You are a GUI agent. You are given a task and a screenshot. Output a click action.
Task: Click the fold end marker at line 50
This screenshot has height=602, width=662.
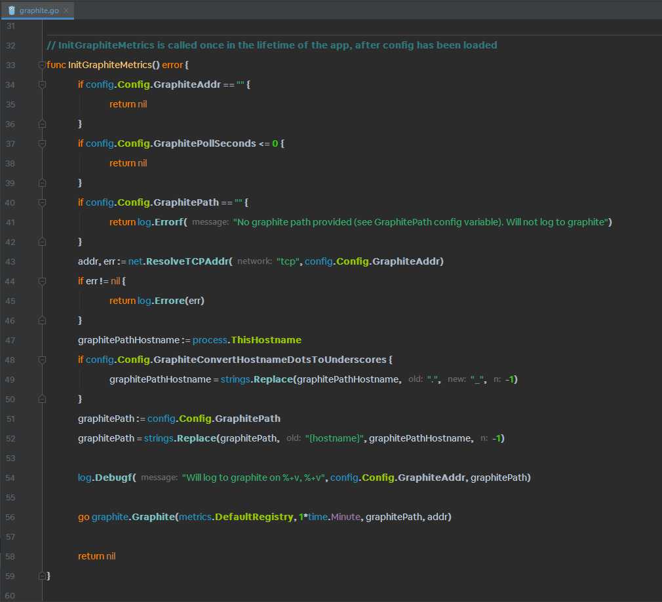click(x=42, y=399)
